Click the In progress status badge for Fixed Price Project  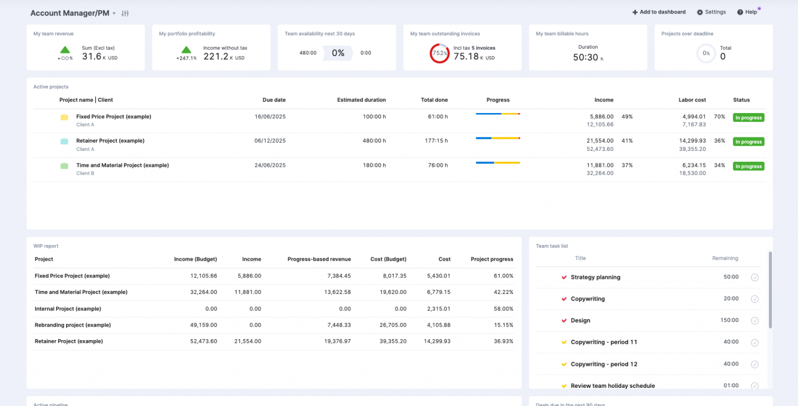[748, 117]
